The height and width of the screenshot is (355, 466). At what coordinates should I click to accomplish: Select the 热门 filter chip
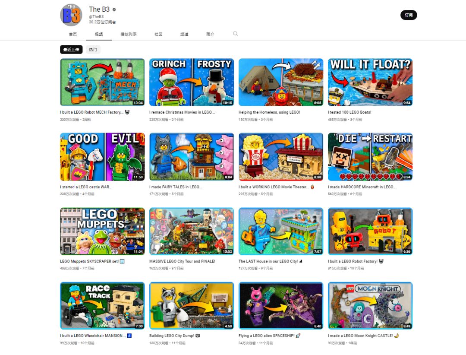point(93,49)
